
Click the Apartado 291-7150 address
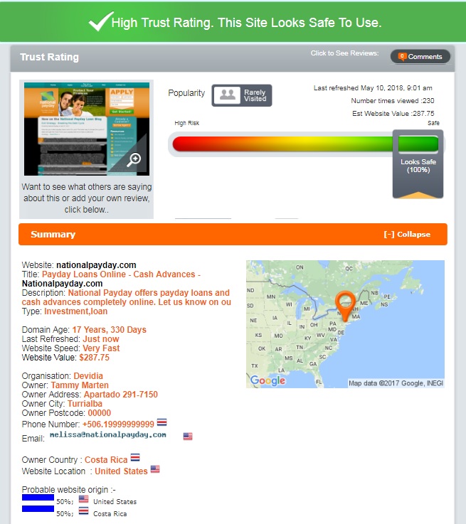121,395
